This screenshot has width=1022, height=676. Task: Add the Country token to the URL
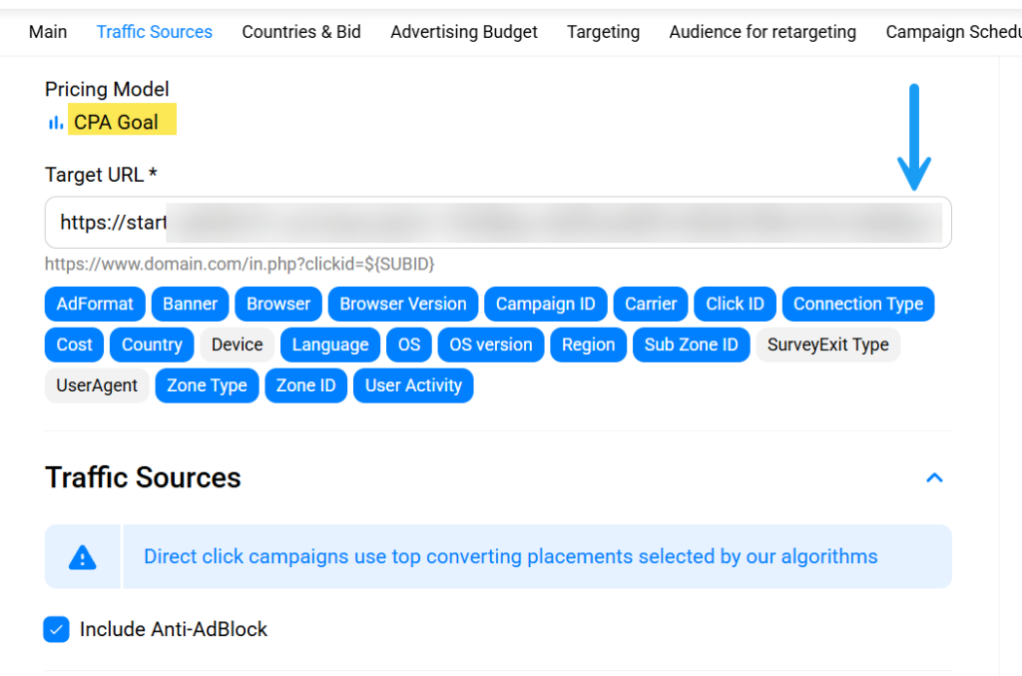tap(152, 344)
